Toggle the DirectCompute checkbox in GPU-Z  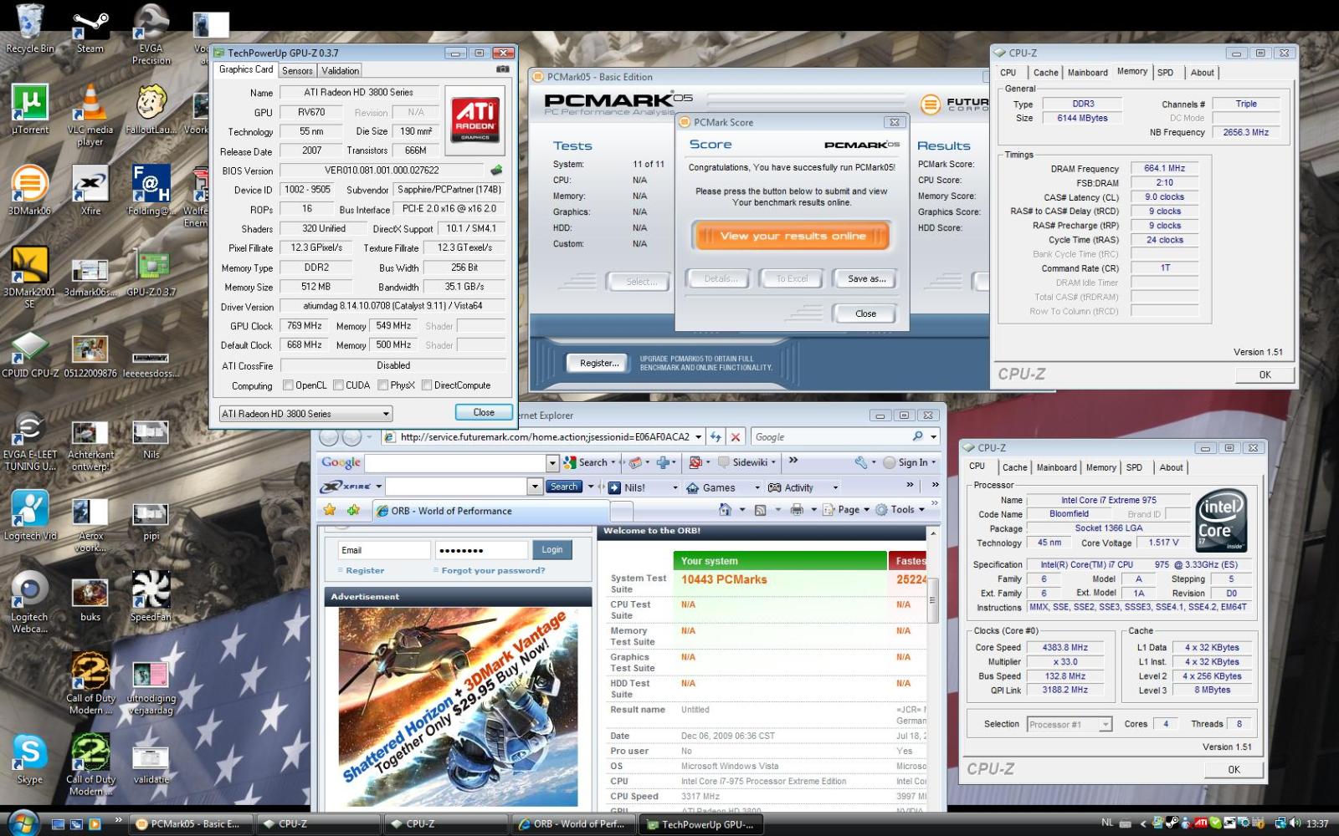pyautogui.click(x=427, y=385)
